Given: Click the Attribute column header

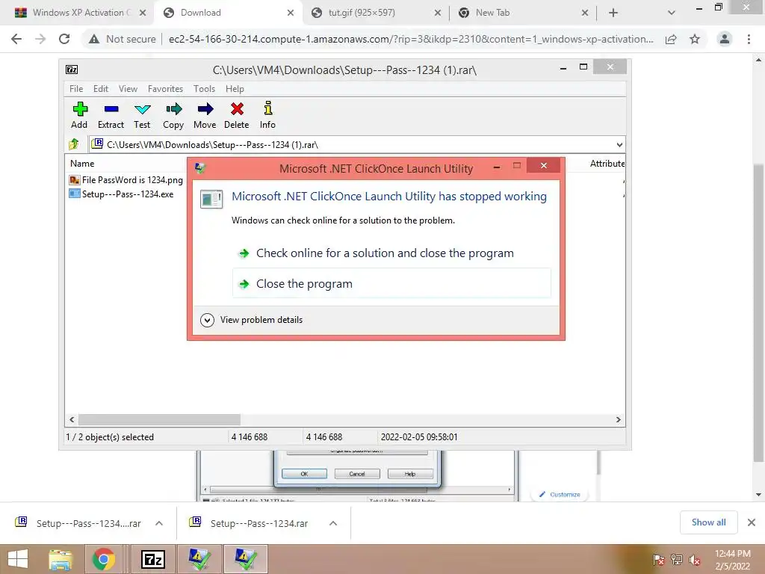Looking at the screenshot, I should point(607,164).
